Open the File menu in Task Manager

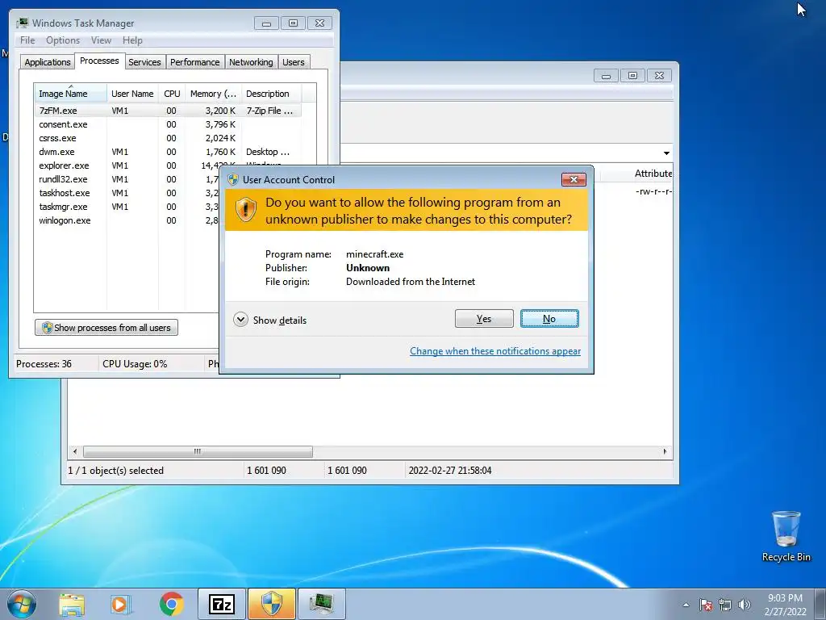coord(27,40)
